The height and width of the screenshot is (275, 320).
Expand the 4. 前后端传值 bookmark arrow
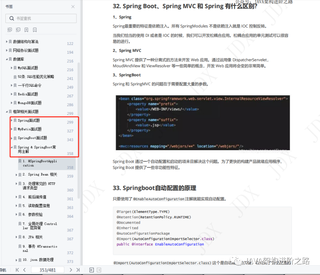pyautogui.click(x=16, y=197)
